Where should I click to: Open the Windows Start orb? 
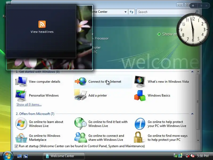pyautogui.click(x=8, y=156)
